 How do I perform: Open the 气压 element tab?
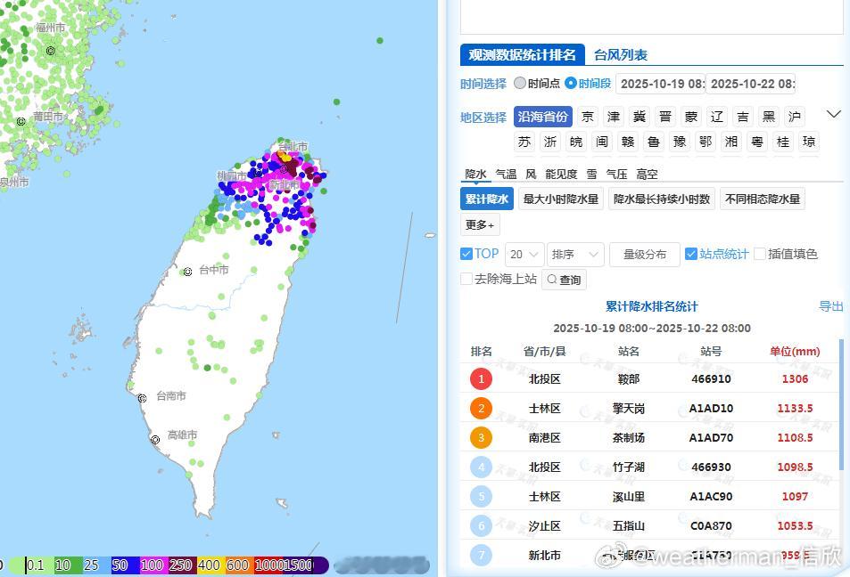pyautogui.click(x=616, y=174)
